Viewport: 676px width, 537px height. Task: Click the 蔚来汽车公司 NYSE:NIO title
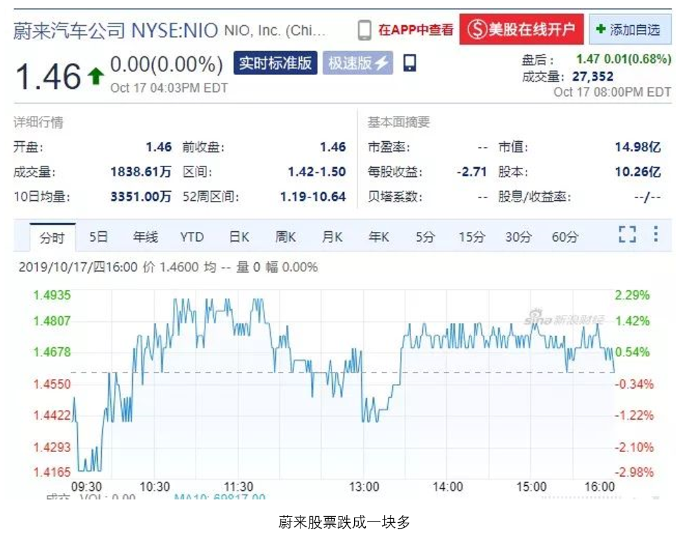115,30
